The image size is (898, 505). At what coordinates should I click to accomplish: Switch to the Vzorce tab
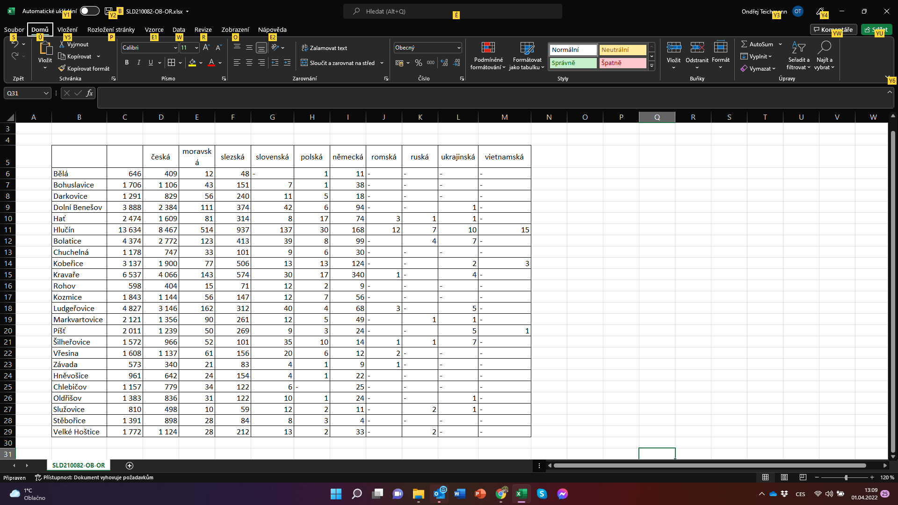154,29
